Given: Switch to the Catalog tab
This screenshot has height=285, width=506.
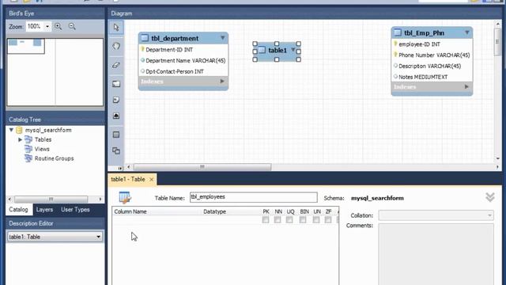Looking at the screenshot, I should [x=18, y=210].
